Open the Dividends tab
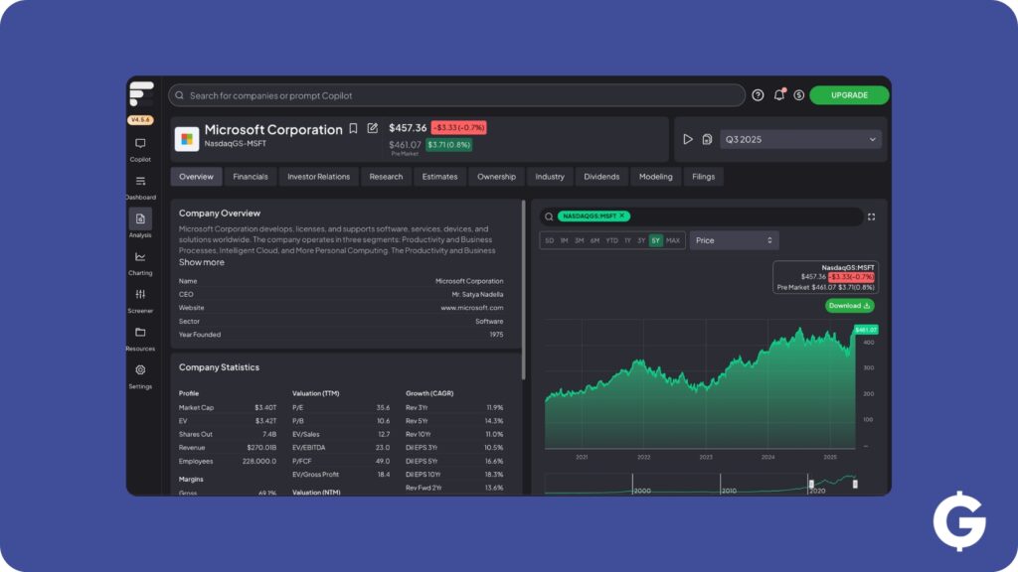Screen dimensions: 1018x572 pos(601,177)
